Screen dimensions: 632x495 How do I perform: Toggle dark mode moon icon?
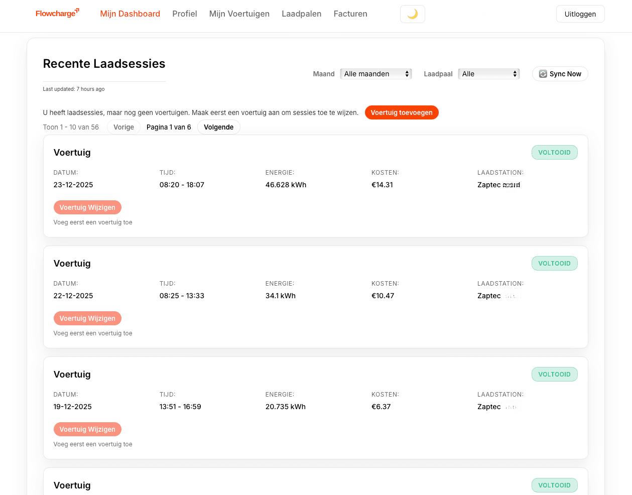click(413, 14)
